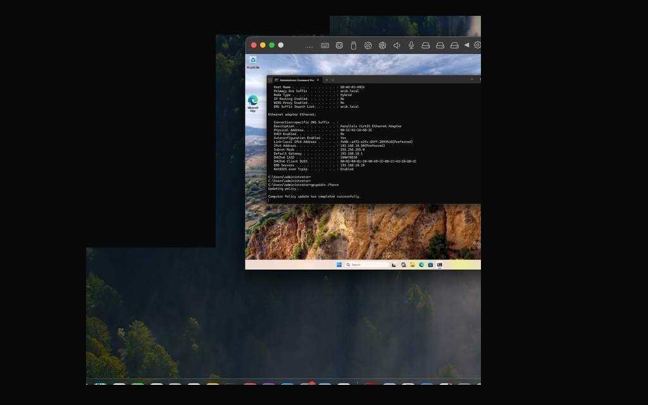Click the grey fourth window button beside green
The width and height of the screenshot is (648, 405).
coord(281,45)
